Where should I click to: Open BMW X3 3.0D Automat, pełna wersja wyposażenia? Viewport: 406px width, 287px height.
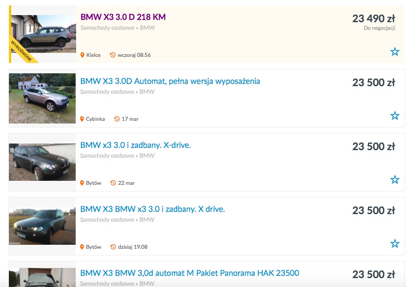coord(170,81)
